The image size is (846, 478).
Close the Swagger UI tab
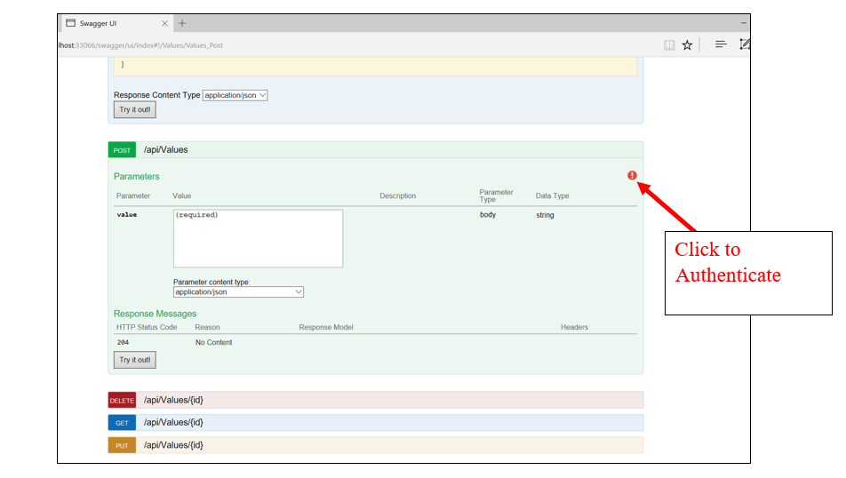tap(164, 23)
